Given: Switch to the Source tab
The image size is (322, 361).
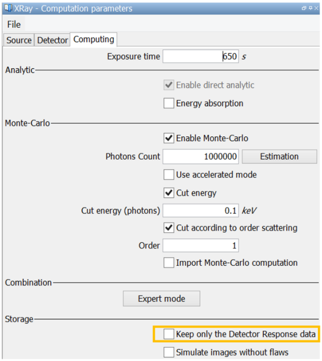Looking at the screenshot, I should pos(19,40).
